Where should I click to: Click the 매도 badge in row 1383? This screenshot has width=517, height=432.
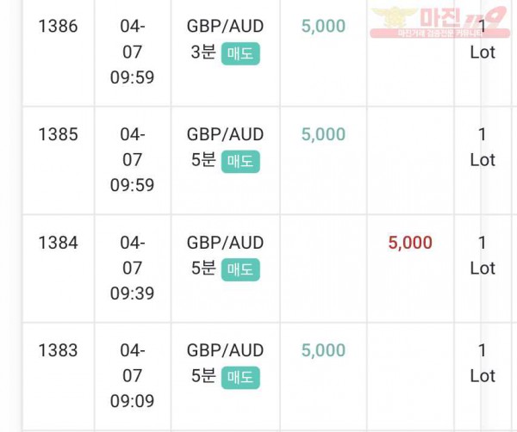point(240,377)
